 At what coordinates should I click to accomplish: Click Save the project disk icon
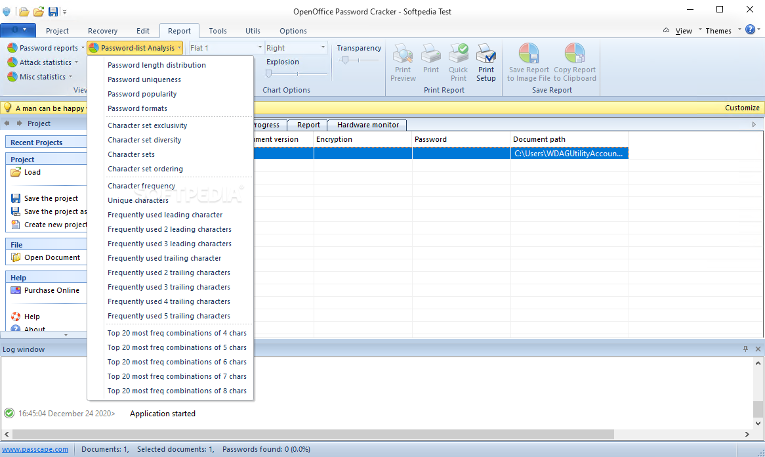click(x=16, y=198)
